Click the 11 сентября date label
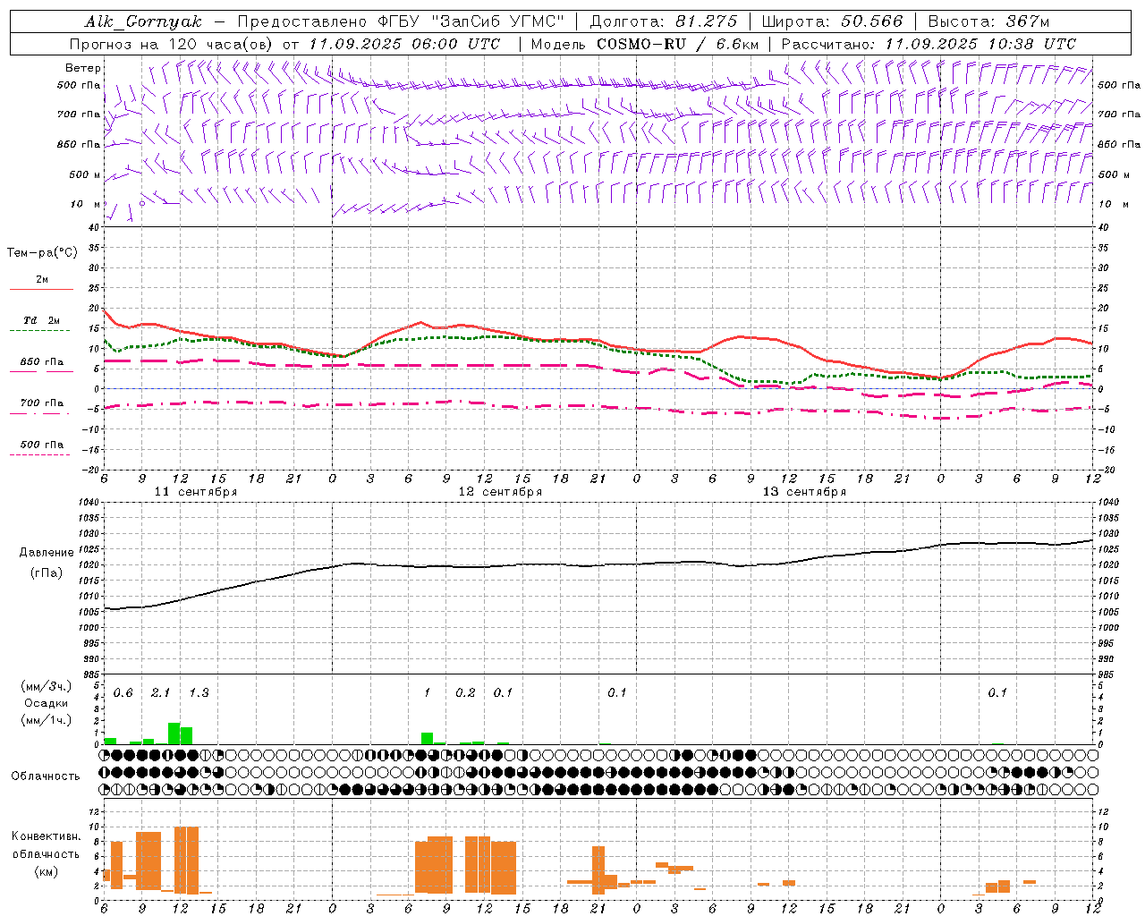1145x916 pixels. click(x=196, y=492)
